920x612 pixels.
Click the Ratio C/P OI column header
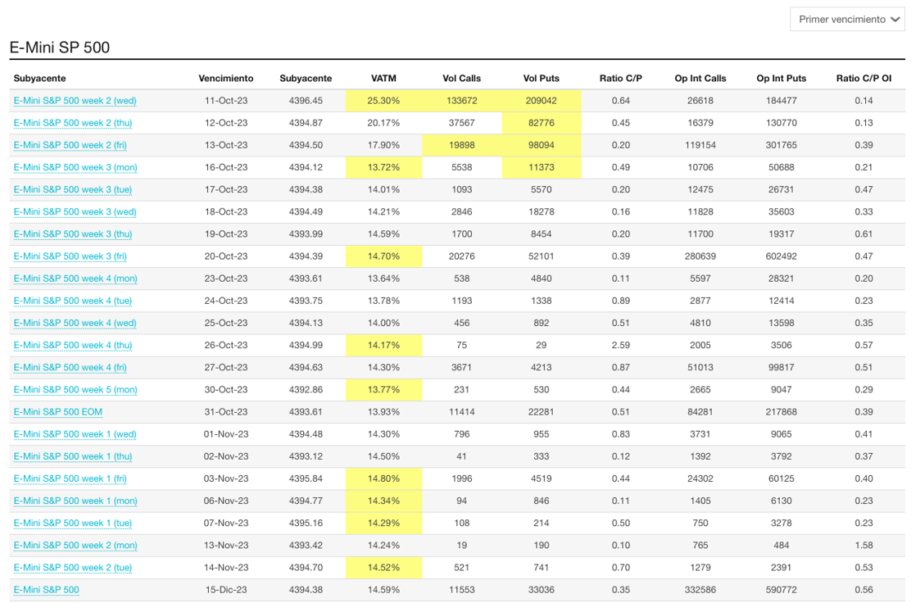coord(863,79)
